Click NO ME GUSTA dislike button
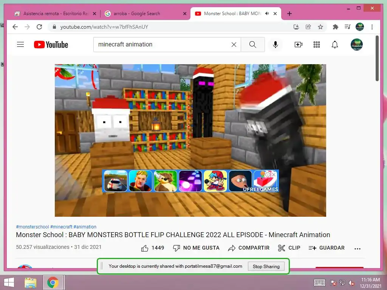The image size is (387, 290). pyautogui.click(x=196, y=248)
